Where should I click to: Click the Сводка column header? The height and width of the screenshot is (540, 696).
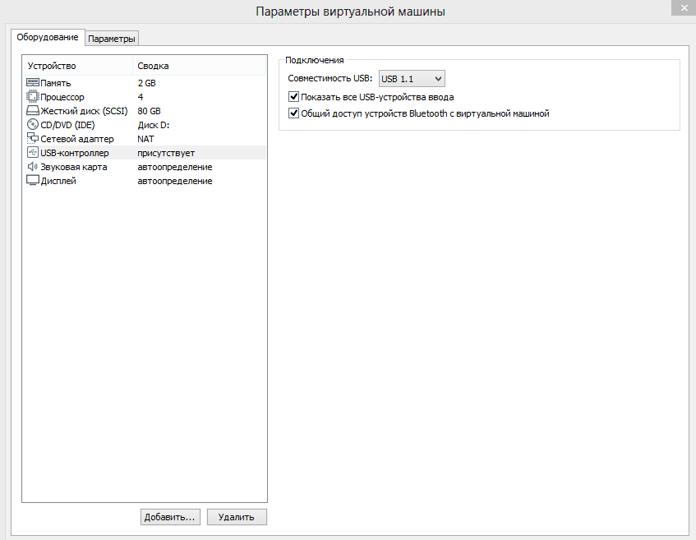(x=153, y=66)
